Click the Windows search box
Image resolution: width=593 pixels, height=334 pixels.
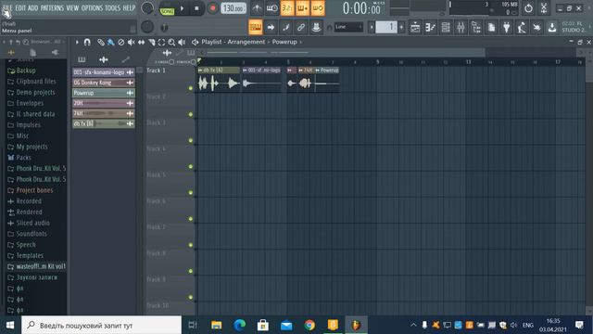coord(102,325)
